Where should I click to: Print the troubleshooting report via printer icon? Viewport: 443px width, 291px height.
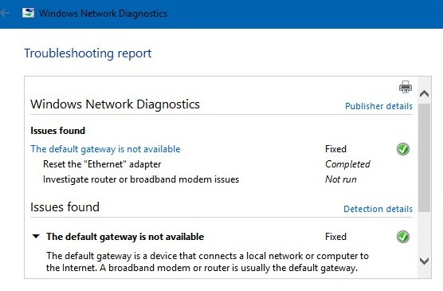[x=406, y=87]
